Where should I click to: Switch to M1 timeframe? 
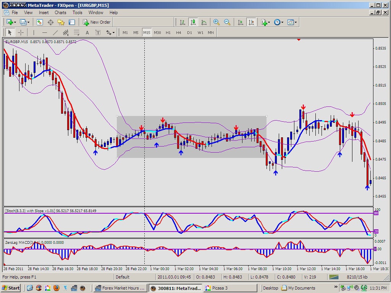[125, 33]
